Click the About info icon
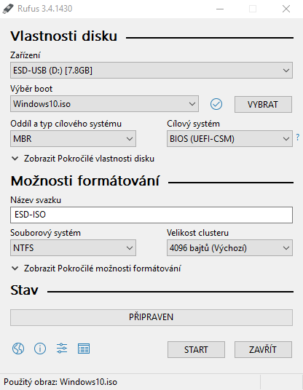303x390 pixels. click(x=40, y=349)
